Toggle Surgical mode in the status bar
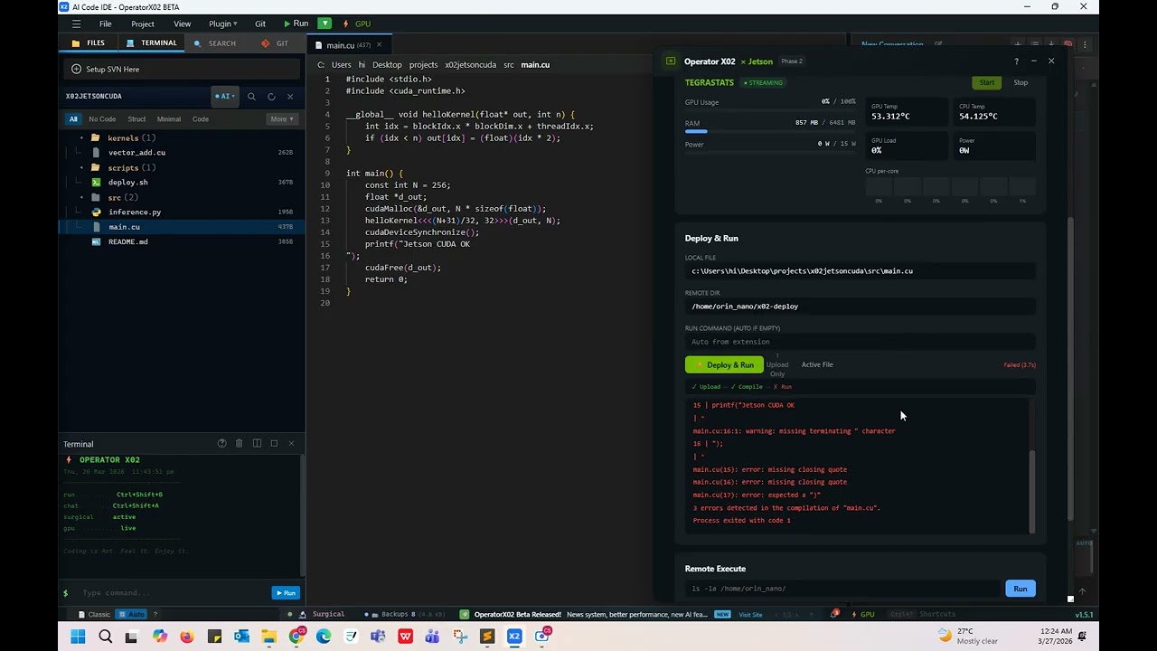 pyautogui.click(x=322, y=615)
